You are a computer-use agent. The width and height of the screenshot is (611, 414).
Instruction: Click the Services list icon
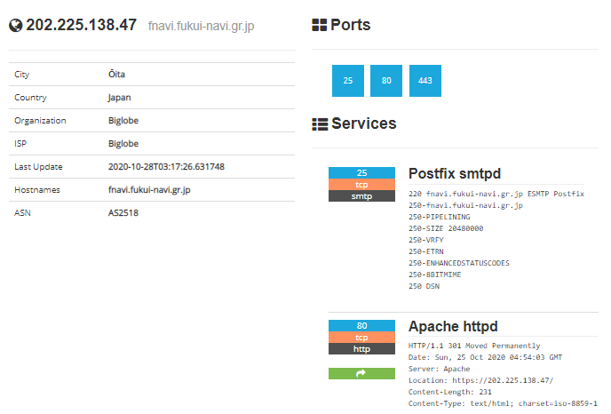pyautogui.click(x=320, y=124)
